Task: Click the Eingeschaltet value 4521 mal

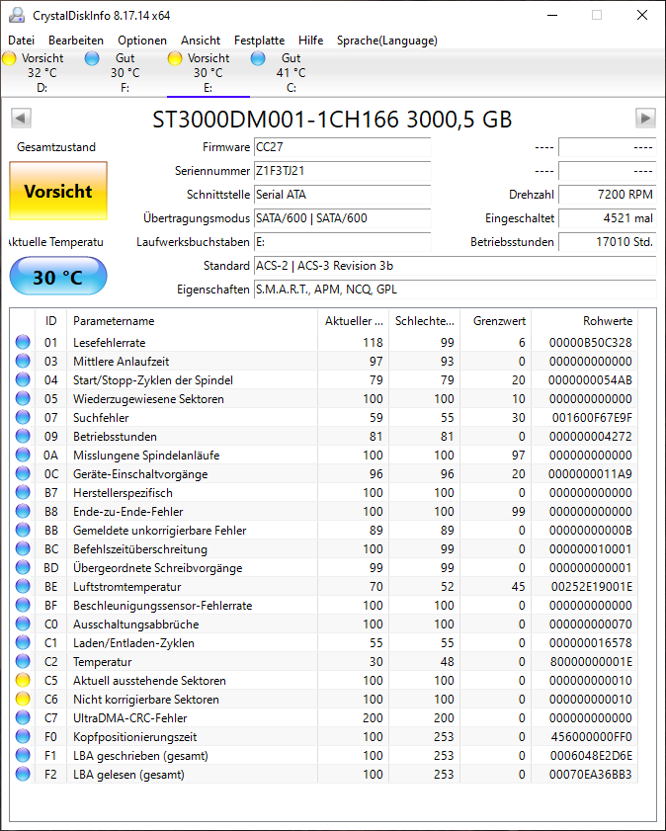Action: coord(607,218)
